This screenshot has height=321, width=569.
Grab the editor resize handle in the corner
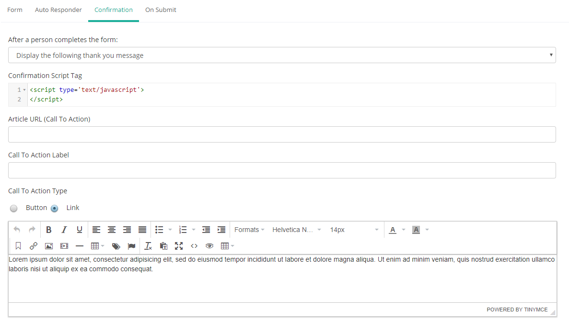553,313
